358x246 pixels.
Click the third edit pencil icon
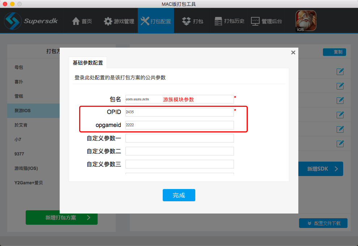coord(340,100)
